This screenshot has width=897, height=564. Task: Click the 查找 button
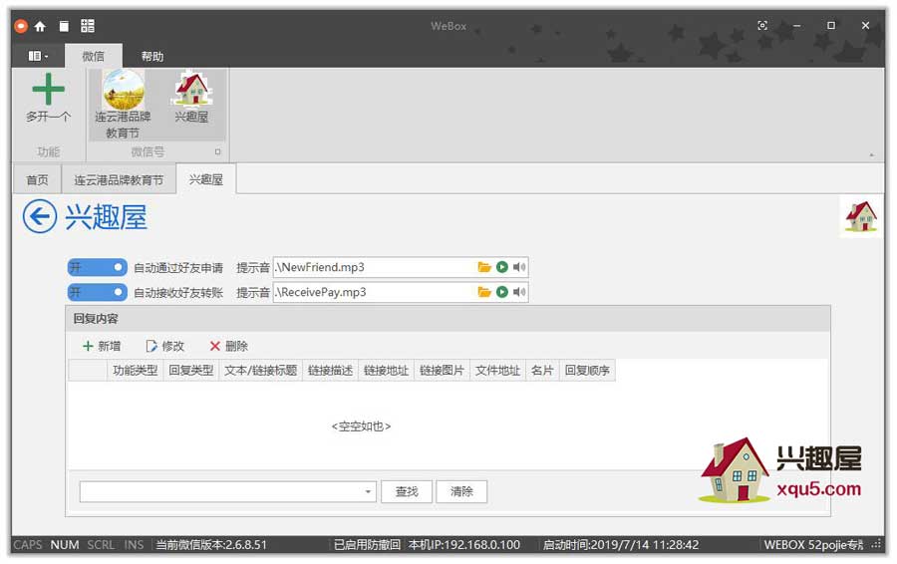407,491
